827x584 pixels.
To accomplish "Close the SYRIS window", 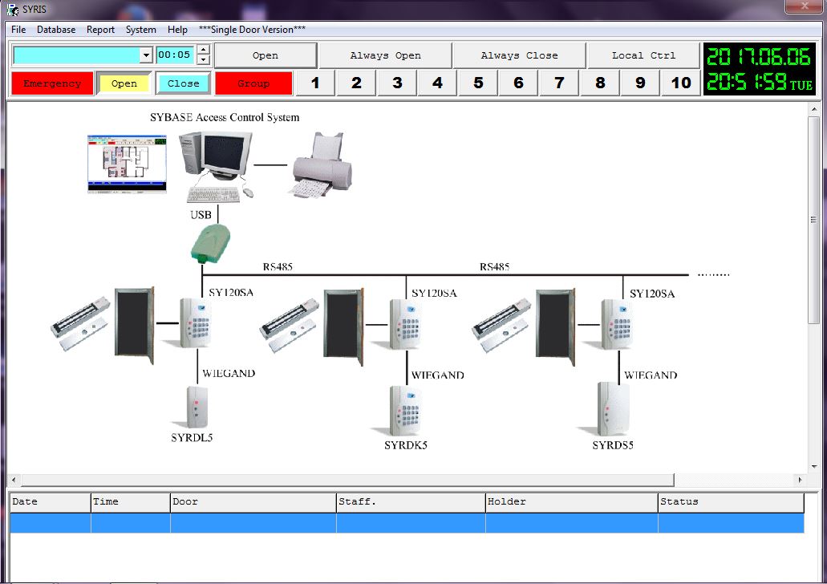I will [805, 6].
